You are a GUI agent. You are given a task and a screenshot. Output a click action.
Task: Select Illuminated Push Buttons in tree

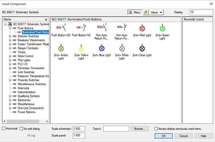point(35,32)
